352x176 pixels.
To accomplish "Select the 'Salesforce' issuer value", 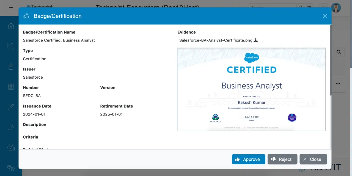I will 33,77.
